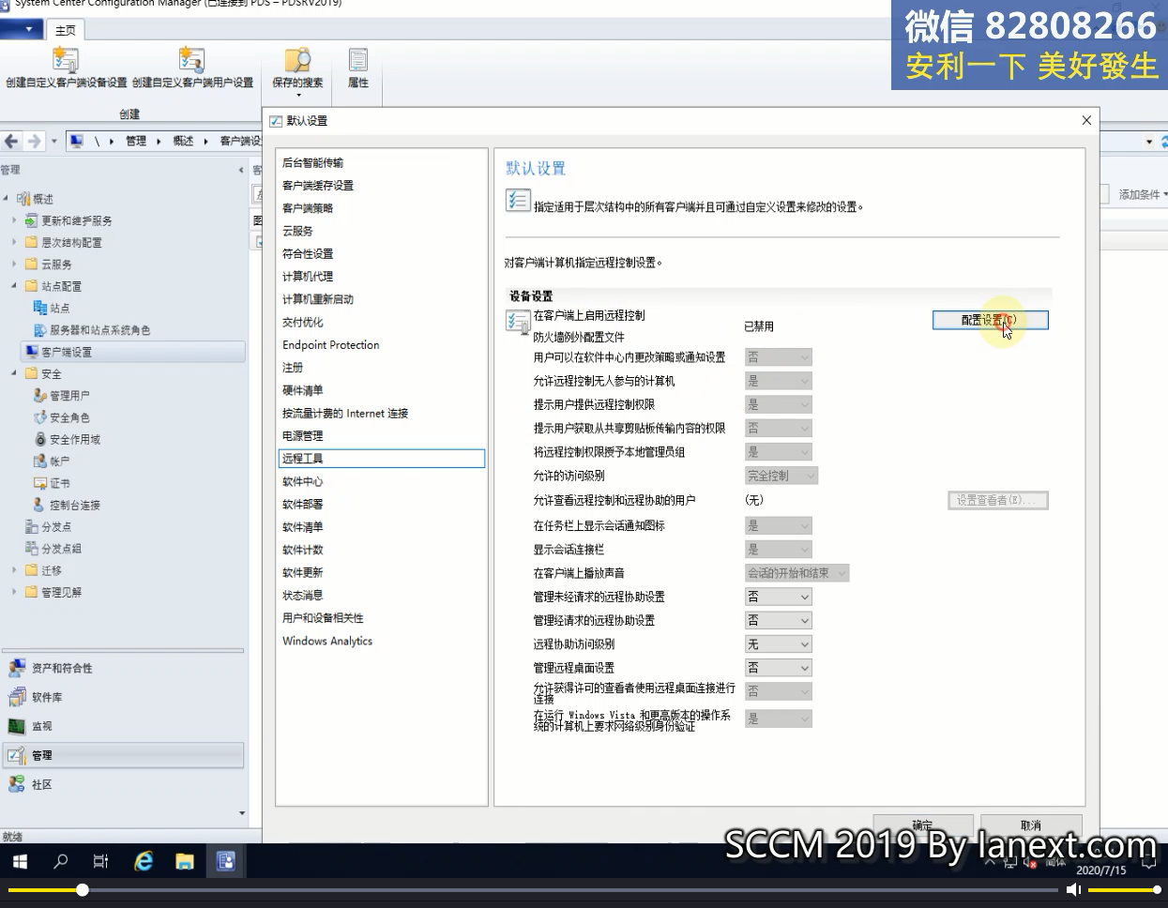Switch to 社区 workspace
The width and height of the screenshot is (1168, 908).
point(41,784)
